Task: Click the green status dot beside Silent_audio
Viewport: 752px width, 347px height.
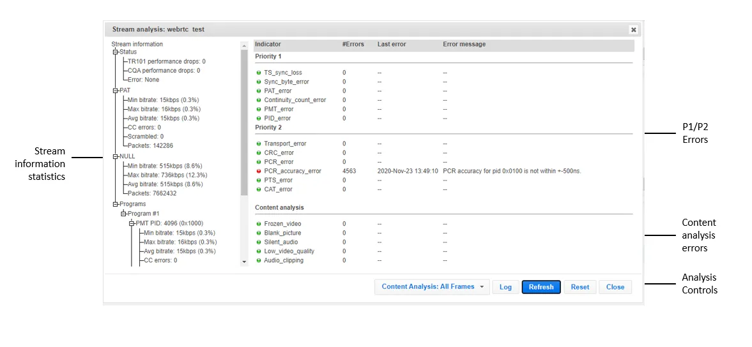Action: tap(259, 242)
